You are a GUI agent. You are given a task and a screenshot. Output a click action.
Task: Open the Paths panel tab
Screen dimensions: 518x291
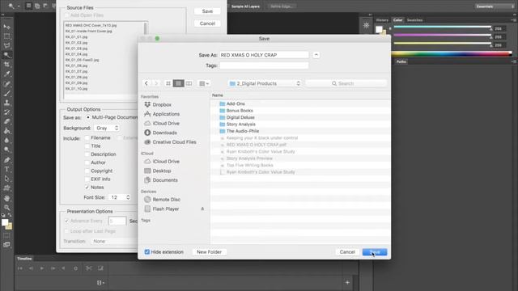pyautogui.click(x=401, y=61)
